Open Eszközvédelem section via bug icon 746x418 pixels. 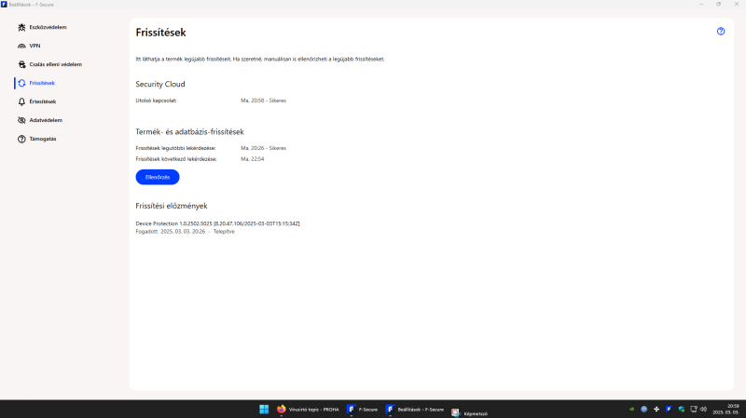coord(21,28)
